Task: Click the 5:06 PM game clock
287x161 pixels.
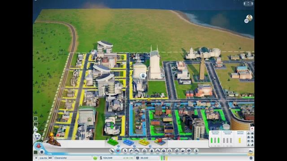Action: tap(43, 158)
